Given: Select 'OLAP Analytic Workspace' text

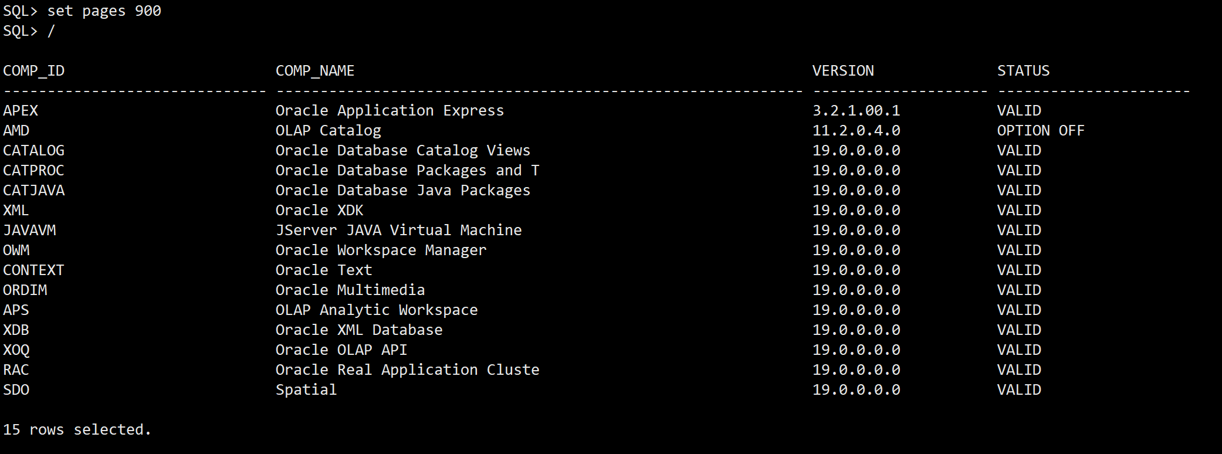Looking at the screenshot, I should click(x=377, y=310).
